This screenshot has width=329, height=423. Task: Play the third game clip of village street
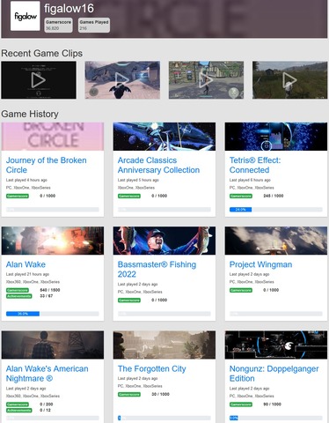pyautogui.click(x=206, y=80)
